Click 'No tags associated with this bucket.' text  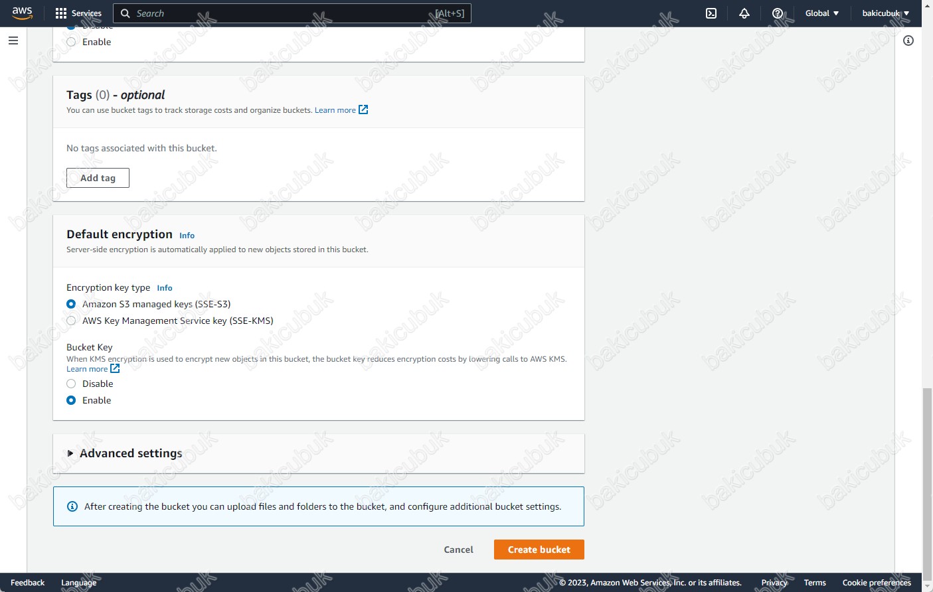(141, 148)
